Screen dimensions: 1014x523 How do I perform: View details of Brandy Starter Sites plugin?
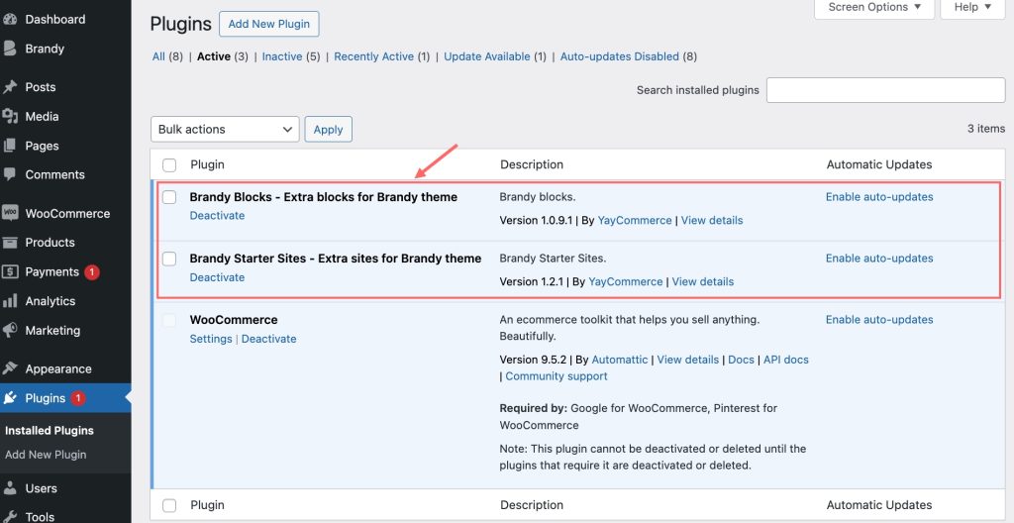(x=703, y=281)
